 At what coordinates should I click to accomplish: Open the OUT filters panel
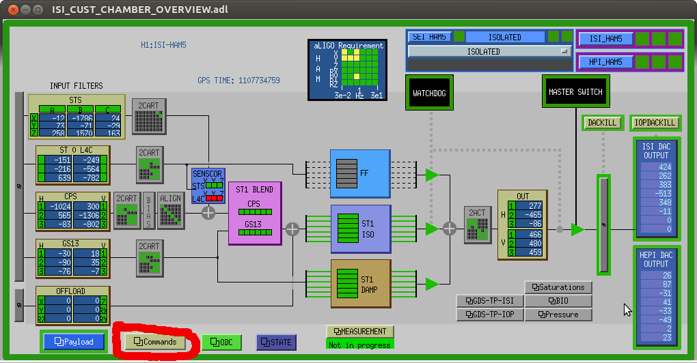point(523,225)
